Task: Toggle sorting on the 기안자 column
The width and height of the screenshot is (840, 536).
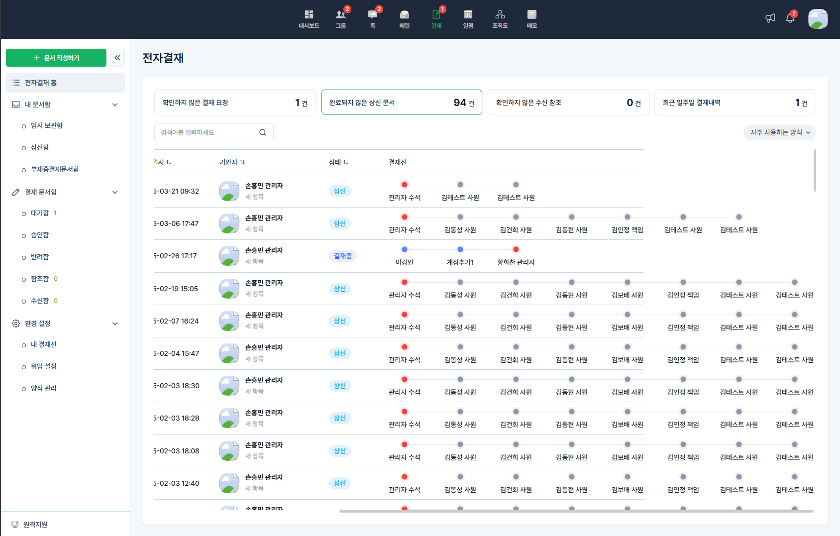Action: pyautogui.click(x=231, y=162)
